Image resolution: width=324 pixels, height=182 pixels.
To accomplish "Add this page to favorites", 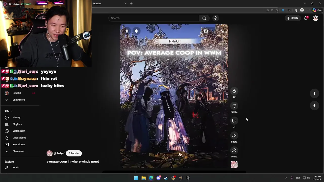I will pos(277,10).
